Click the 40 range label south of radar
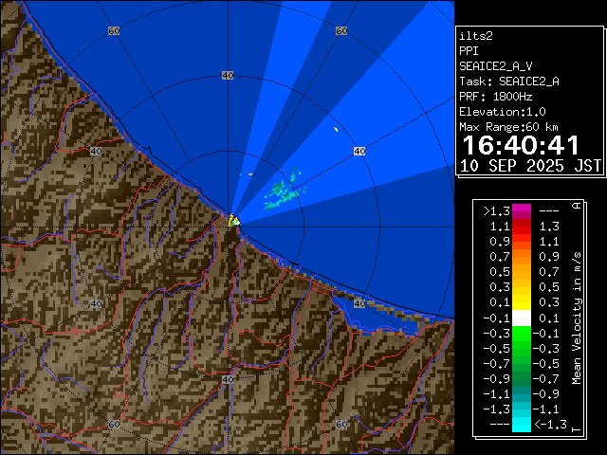 228,379
